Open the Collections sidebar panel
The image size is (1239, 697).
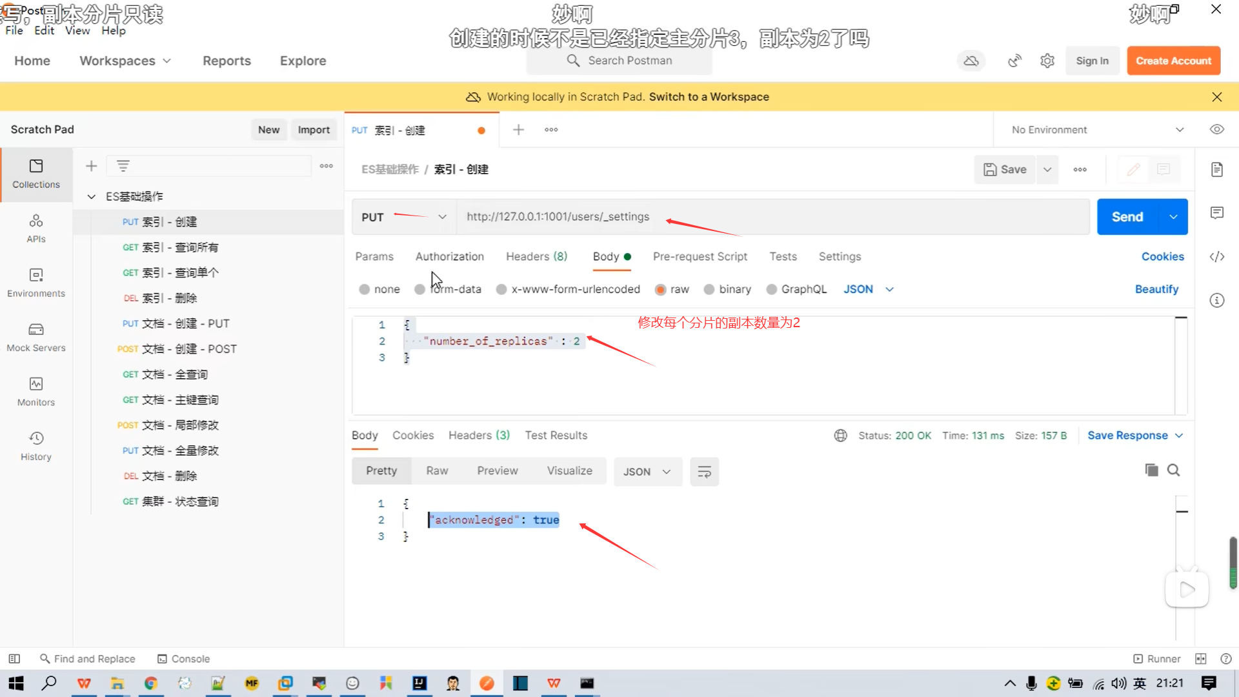36,174
